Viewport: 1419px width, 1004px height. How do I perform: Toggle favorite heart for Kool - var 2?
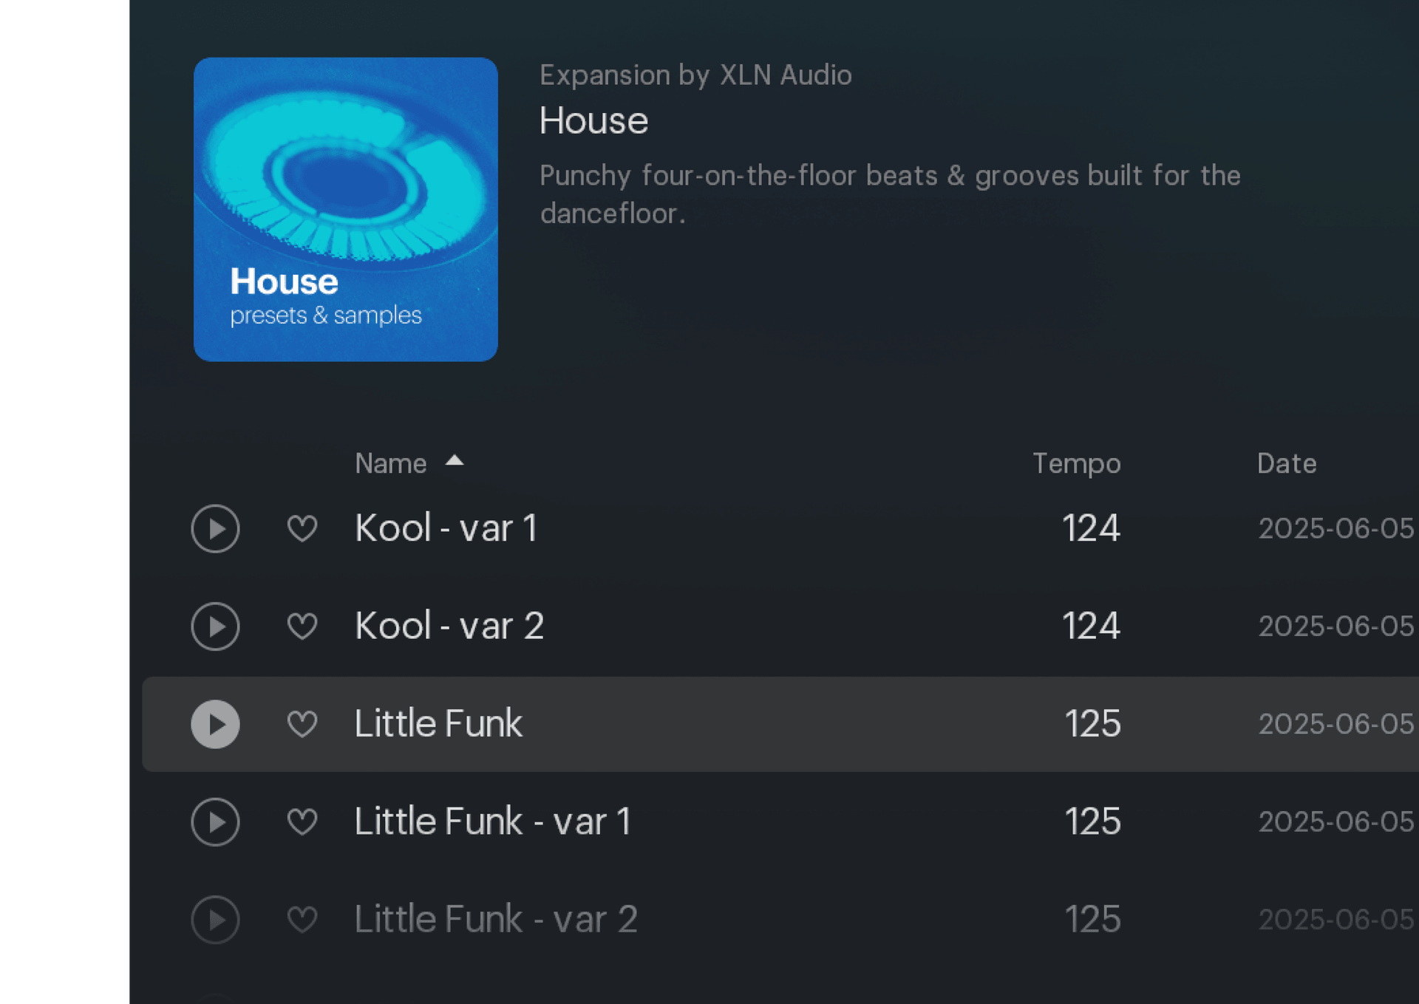(x=302, y=626)
